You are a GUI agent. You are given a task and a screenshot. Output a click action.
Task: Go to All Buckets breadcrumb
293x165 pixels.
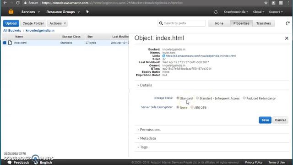click(x=12, y=31)
